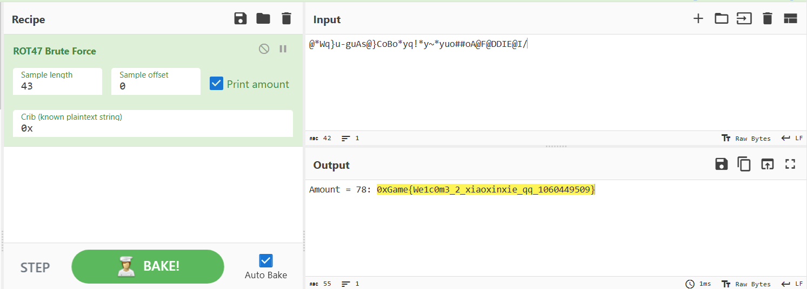
Task: Add a new input tab
Action: pos(698,19)
